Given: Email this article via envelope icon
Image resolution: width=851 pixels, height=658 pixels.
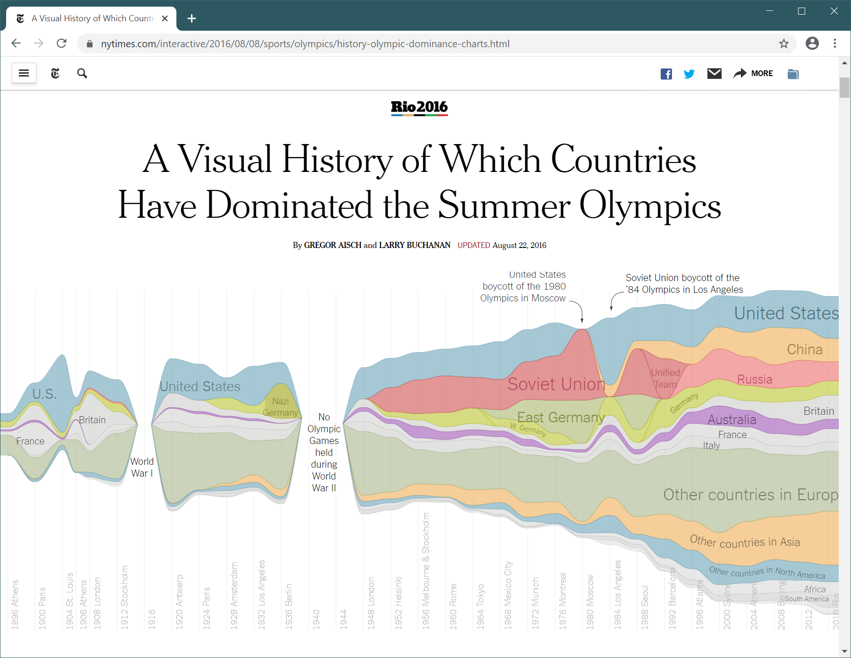Looking at the screenshot, I should click(714, 73).
